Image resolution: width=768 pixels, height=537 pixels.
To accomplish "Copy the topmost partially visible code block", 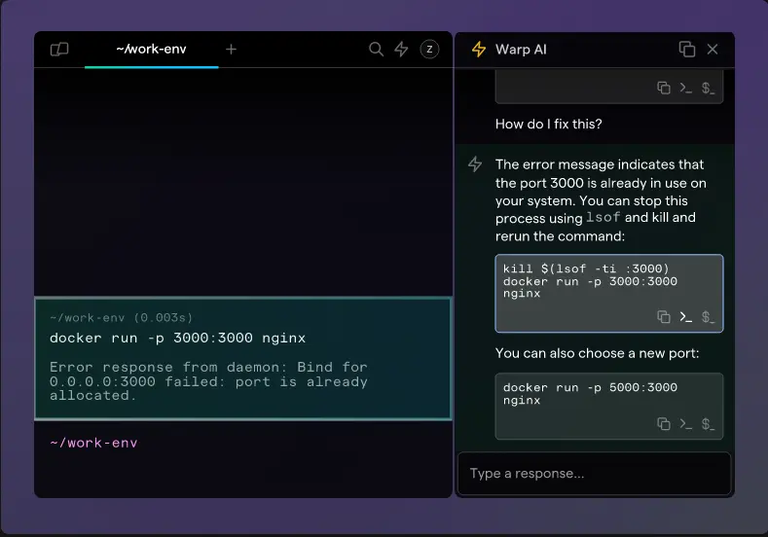I will tap(664, 88).
